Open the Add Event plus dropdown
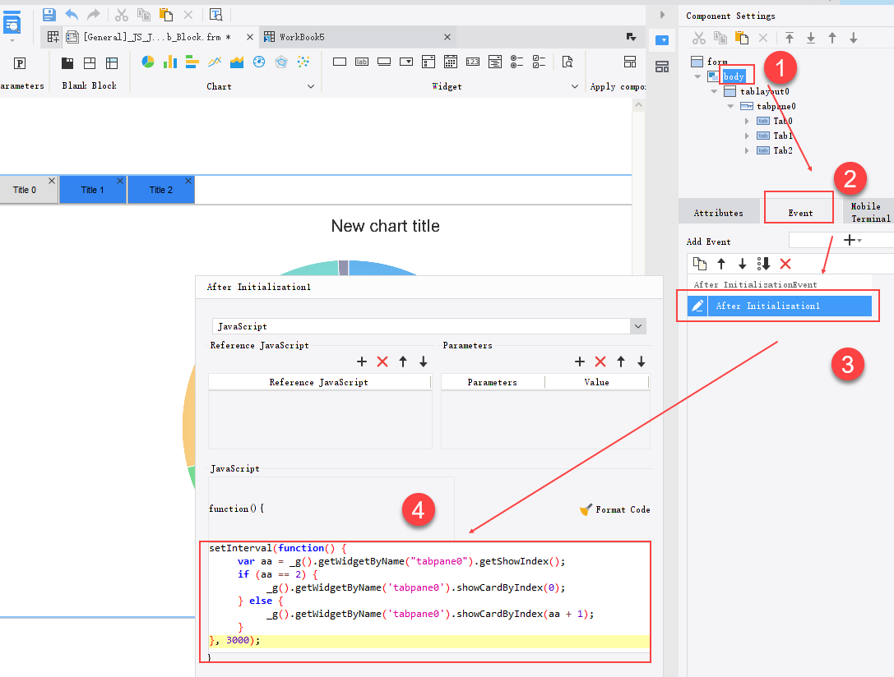The height and width of the screenshot is (677, 894). coord(852,240)
